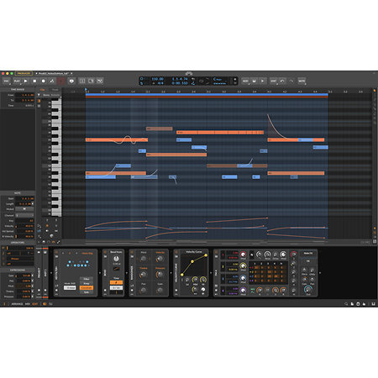Click the Pressure expression value
This screenshot has height=378, width=378.
[x=24, y=297]
